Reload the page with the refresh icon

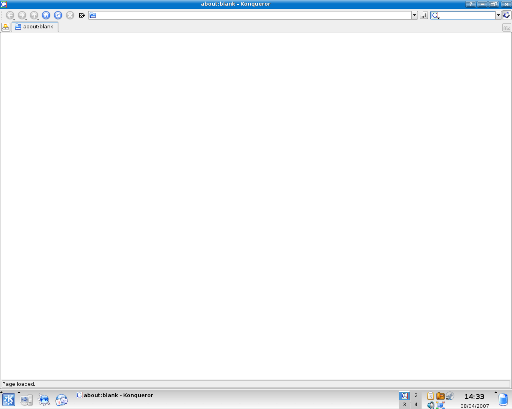[58, 15]
